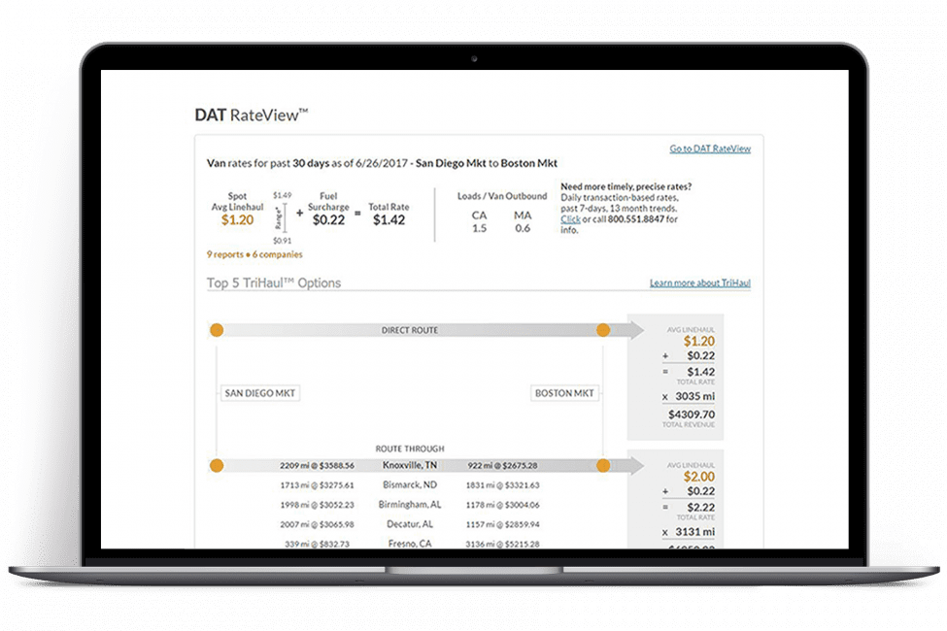Click "1831 mi @ $3321.63" leg
The height and width of the screenshot is (631, 947).
502,484
